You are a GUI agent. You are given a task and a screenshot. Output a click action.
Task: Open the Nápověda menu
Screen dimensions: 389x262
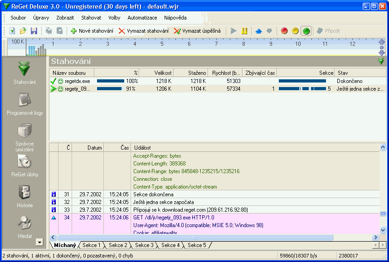point(175,18)
